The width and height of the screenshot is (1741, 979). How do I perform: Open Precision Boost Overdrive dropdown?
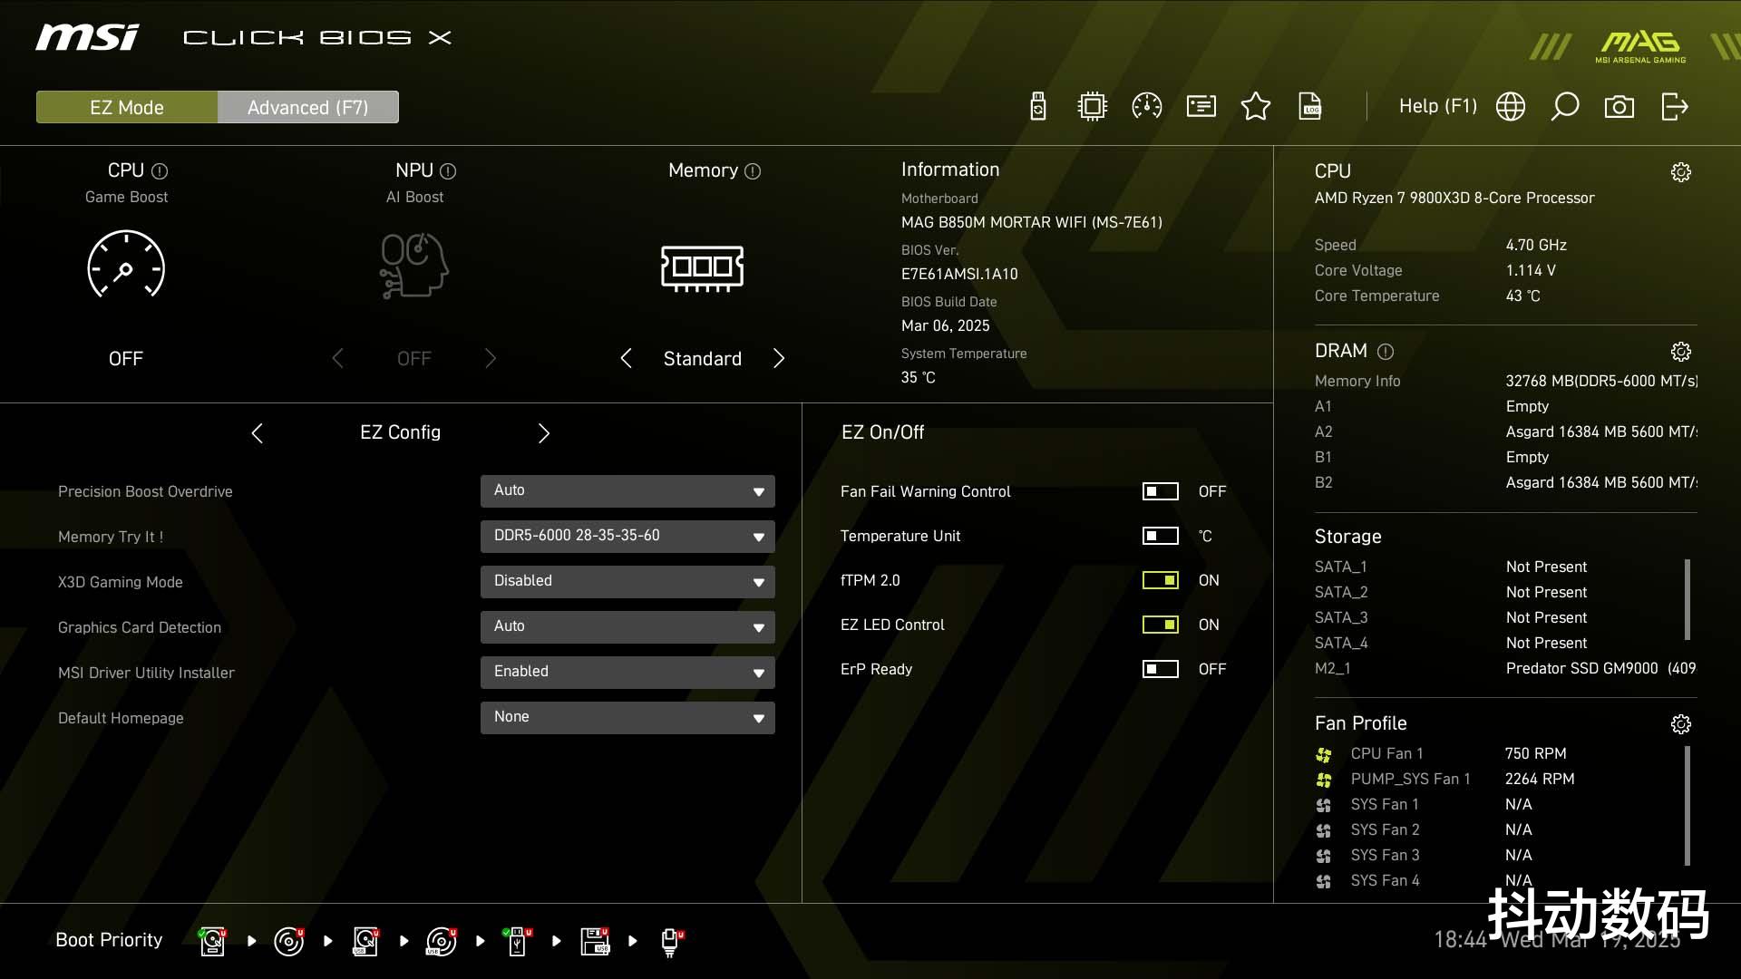coord(627,490)
